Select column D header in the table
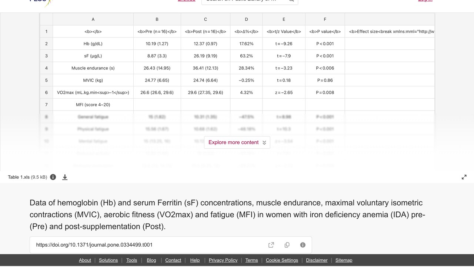This screenshot has width=474, height=267. pos(246,19)
